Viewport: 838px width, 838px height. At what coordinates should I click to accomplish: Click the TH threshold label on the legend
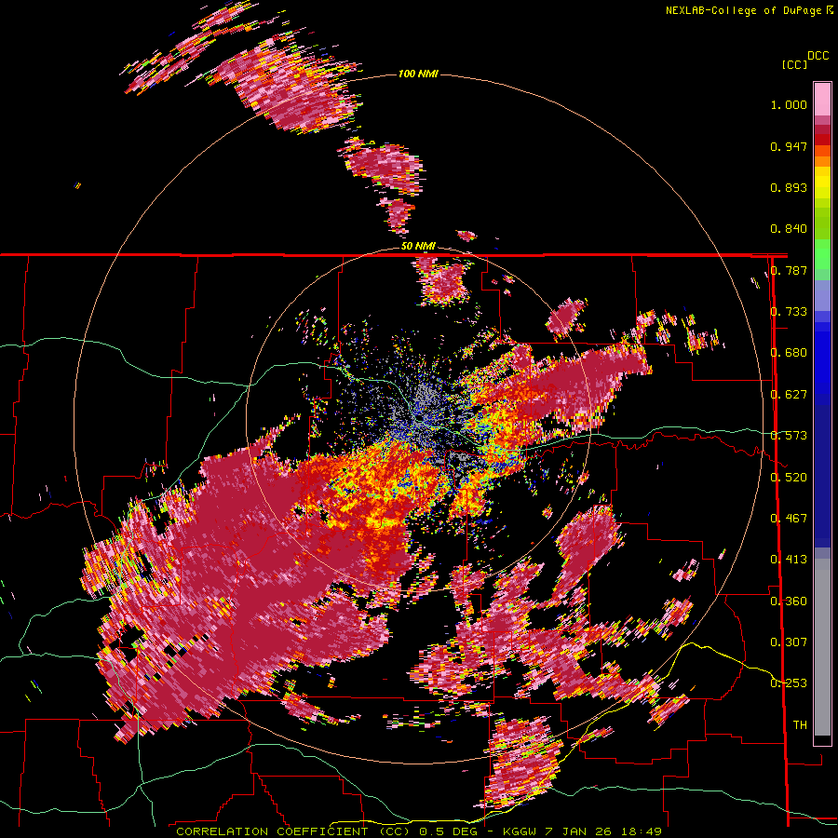point(800,725)
